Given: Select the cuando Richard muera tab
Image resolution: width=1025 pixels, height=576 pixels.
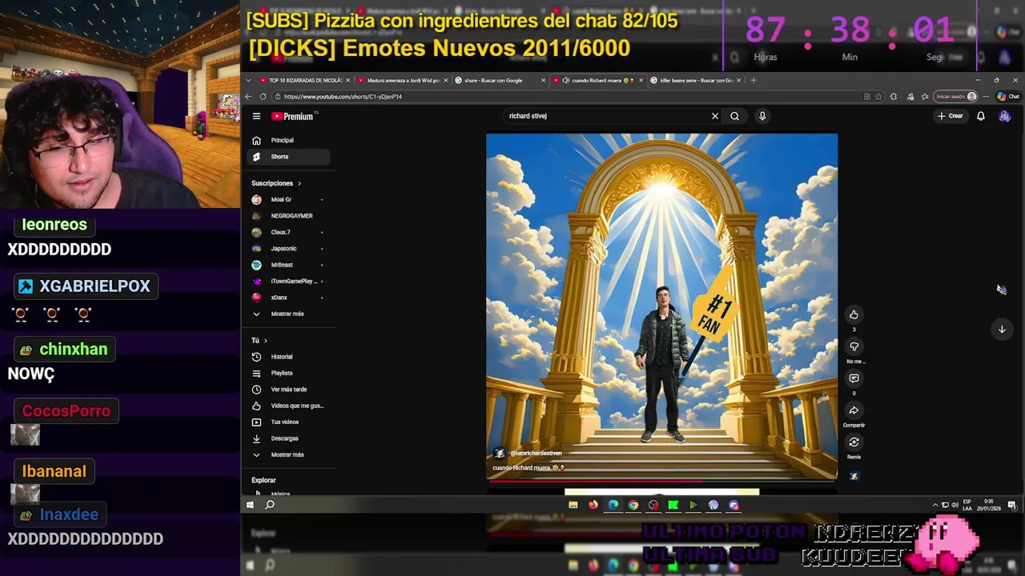Looking at the screenshot, I should point(597,80).
